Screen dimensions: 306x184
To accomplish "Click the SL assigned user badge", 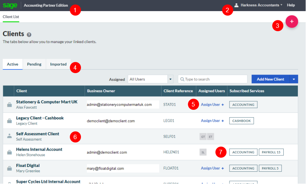I will click(203, 152).
